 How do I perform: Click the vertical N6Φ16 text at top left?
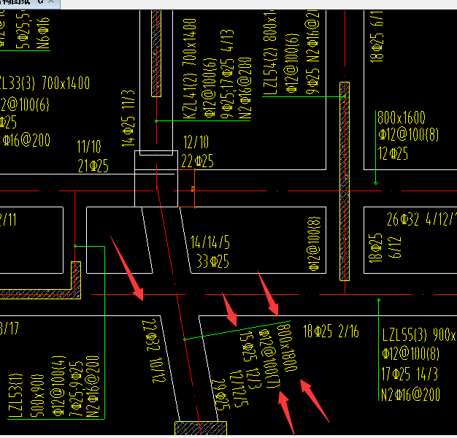tap(43, 33)
